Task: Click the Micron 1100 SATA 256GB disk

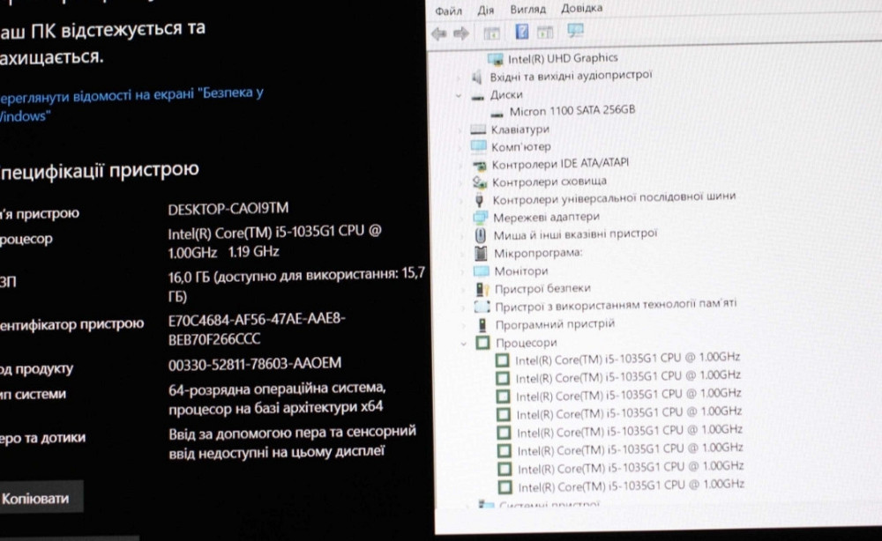Action: (x=572, y=111)
